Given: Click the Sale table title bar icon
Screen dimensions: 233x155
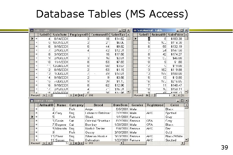Looking at the screenshot, I should [x=32, y=30].
